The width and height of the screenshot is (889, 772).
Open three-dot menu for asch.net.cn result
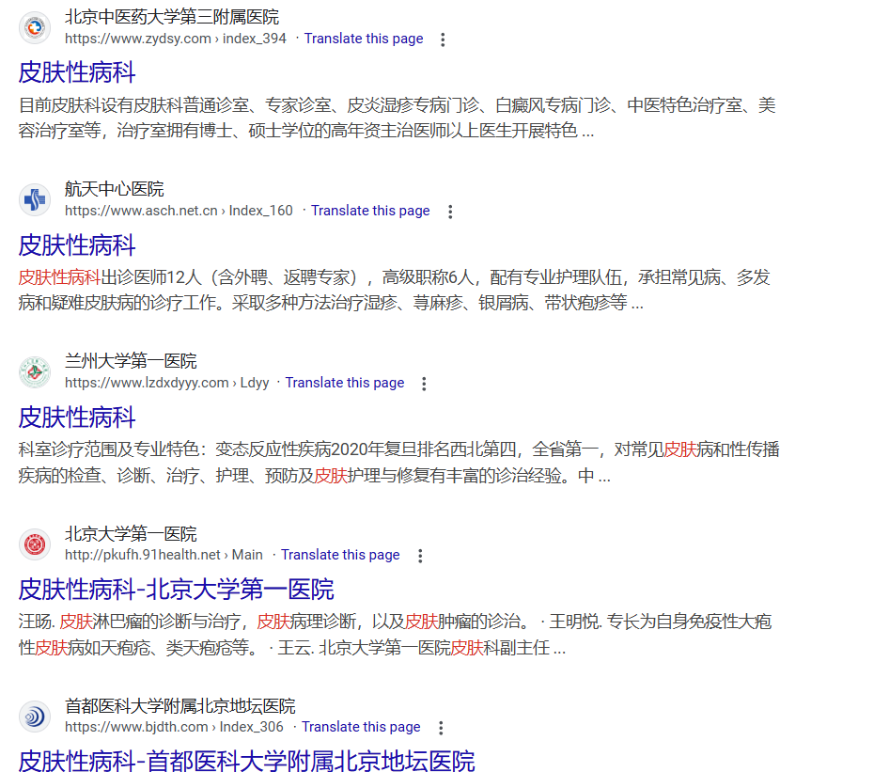(450, 212)
